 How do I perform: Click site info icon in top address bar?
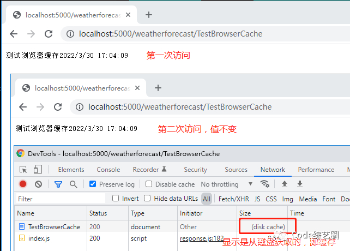click(x=70, y=34)
